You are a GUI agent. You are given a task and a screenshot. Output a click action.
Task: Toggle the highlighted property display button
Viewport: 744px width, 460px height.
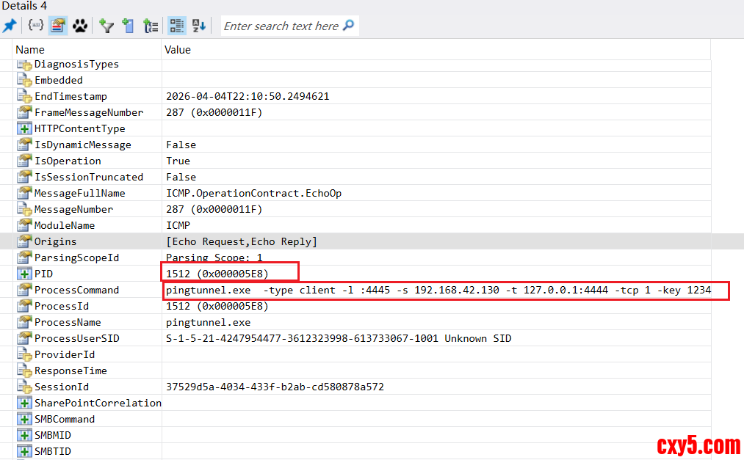58,26
